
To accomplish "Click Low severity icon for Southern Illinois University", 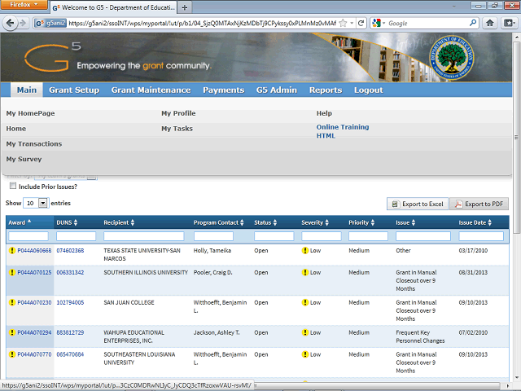I will [305, 272].
